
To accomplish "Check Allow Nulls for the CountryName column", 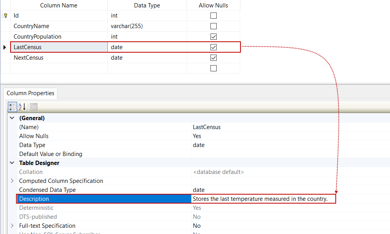I will (213, 26).
